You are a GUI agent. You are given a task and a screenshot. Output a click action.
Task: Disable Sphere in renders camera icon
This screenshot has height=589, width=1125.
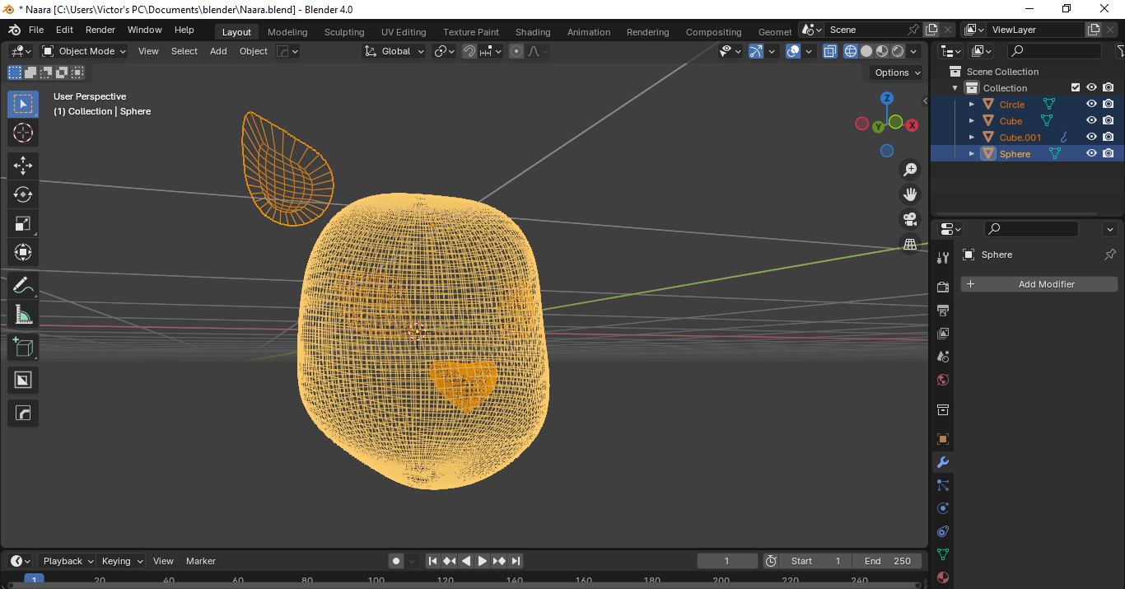pos(1109,154)
